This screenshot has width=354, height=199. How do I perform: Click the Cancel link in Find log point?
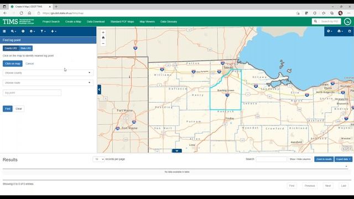tap(29, 64)
